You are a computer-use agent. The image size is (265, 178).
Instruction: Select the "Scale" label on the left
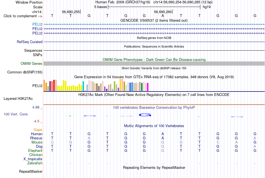[38, 7]
